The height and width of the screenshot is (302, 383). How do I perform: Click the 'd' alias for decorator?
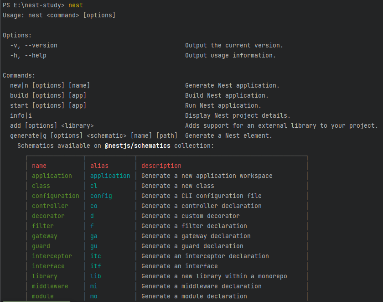92,216
